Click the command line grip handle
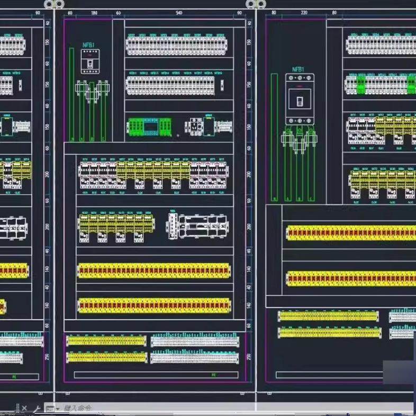Screen dimensions: 416x416 click(x=18, y=408)
